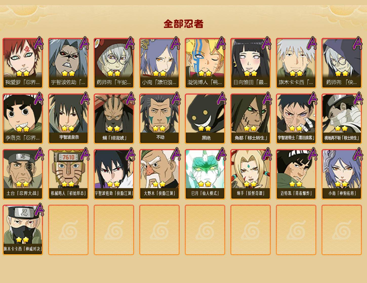The height and width of the screenshot is (283, 367).
Task: Pick 大野木「侠隐江湖」 ninja card
Action: pos(159,174)
